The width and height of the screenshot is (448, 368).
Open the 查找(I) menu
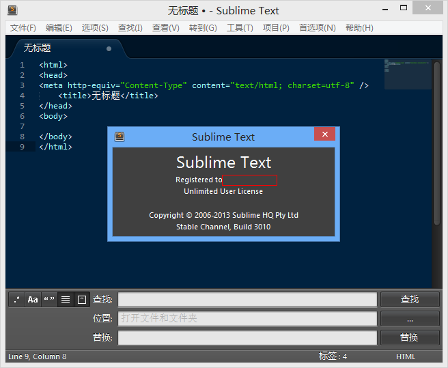point(130,28)
